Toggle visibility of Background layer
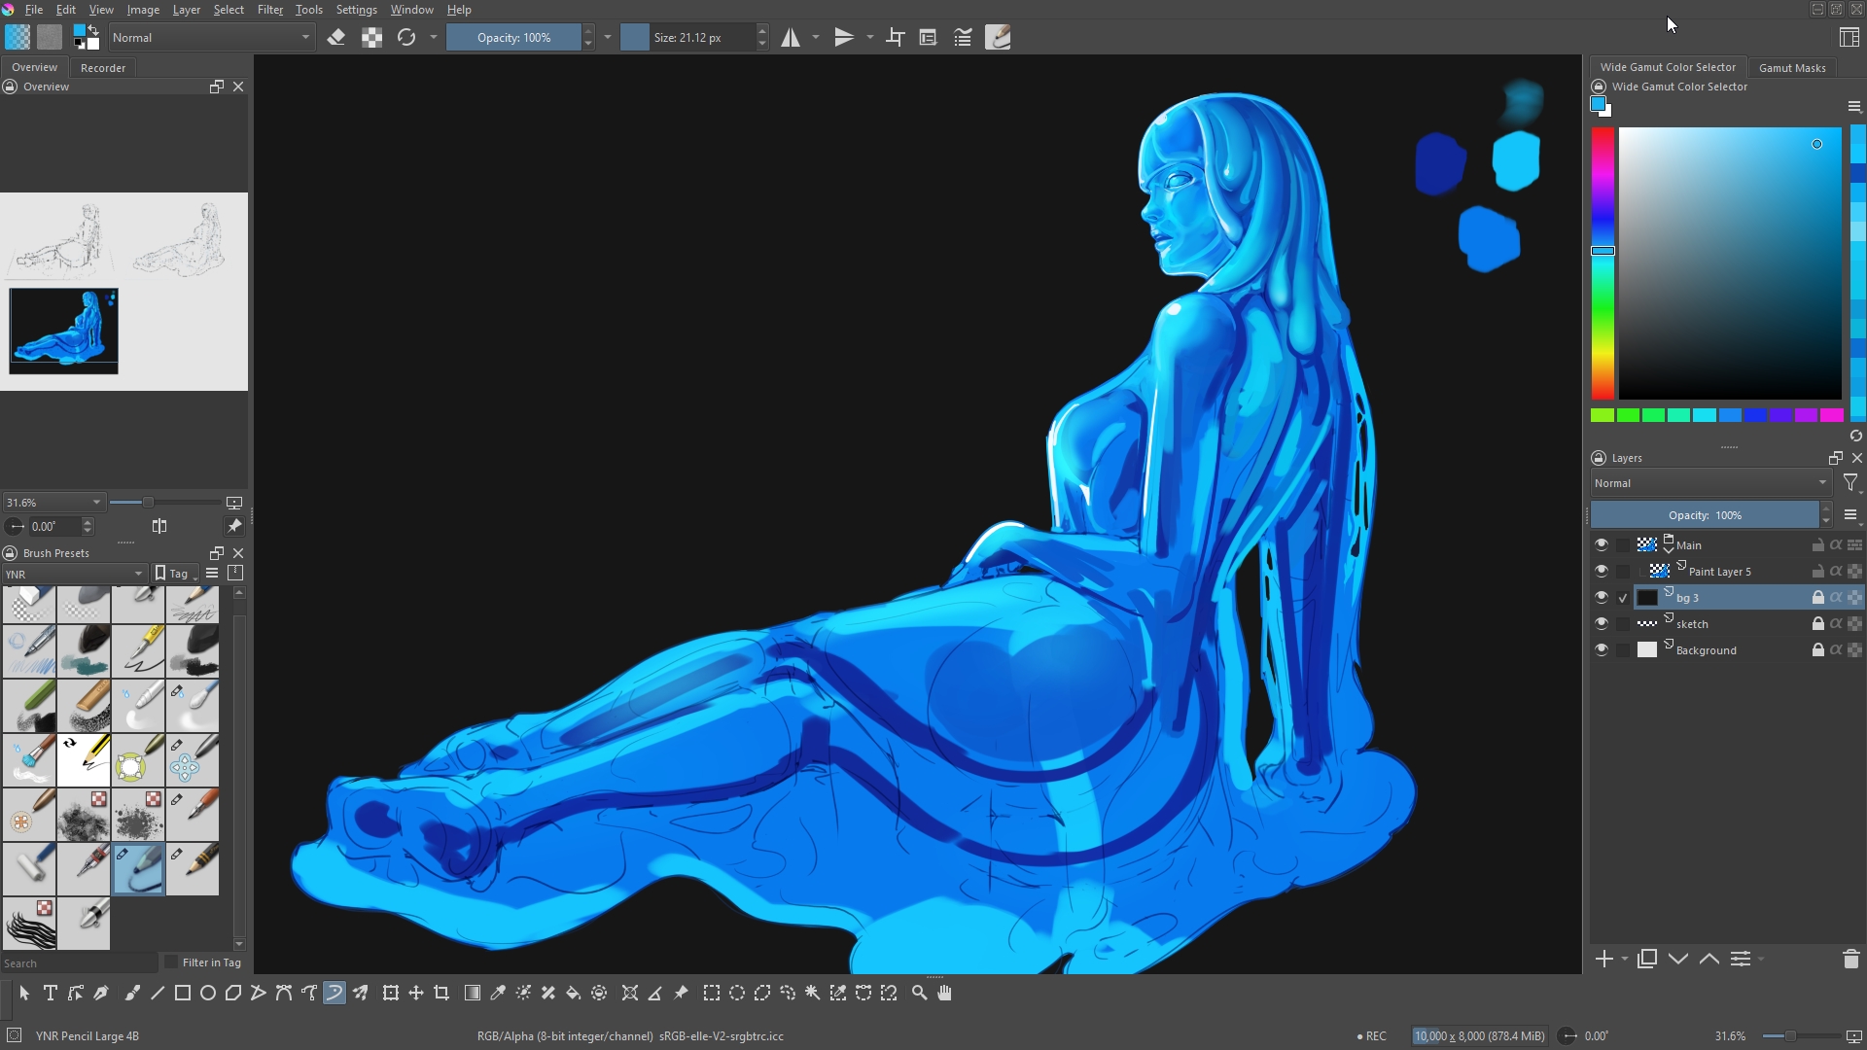The height and width of the screenshot is (1050, 1867). 1602,650
